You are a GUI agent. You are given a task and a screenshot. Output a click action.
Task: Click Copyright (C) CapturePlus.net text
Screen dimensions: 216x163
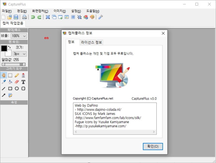coord(93,98)
